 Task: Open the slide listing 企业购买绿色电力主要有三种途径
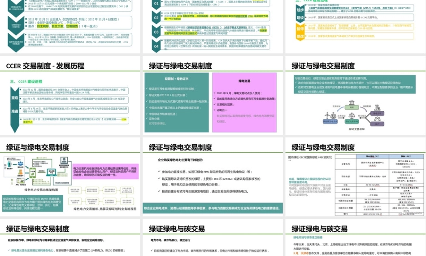tap(213, 177)
